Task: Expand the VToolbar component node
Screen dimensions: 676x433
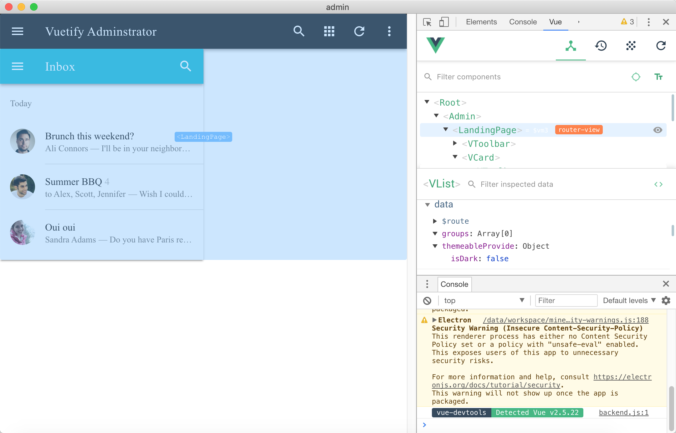Action: pyautogui.click(x=454, y=143)
